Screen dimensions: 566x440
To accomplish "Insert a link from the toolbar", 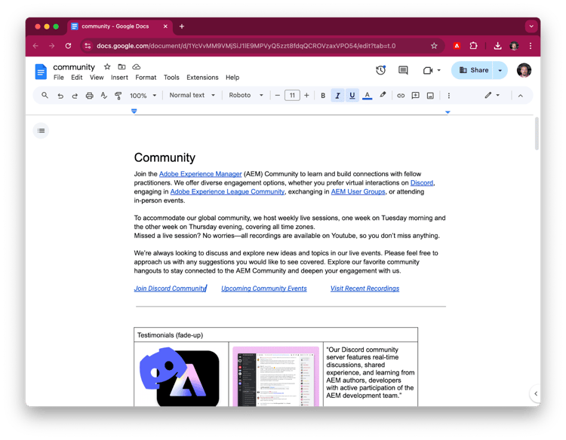I will pyautogui.click(x=401, y=96).
